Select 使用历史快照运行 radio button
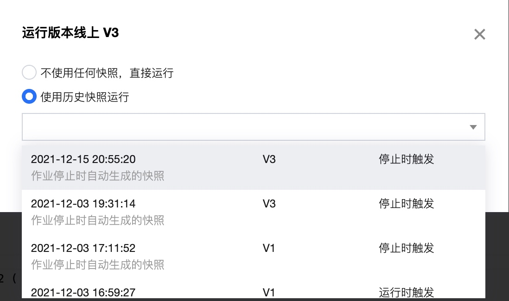The height and width of the screenshot is (301, 509). [29, 97]
